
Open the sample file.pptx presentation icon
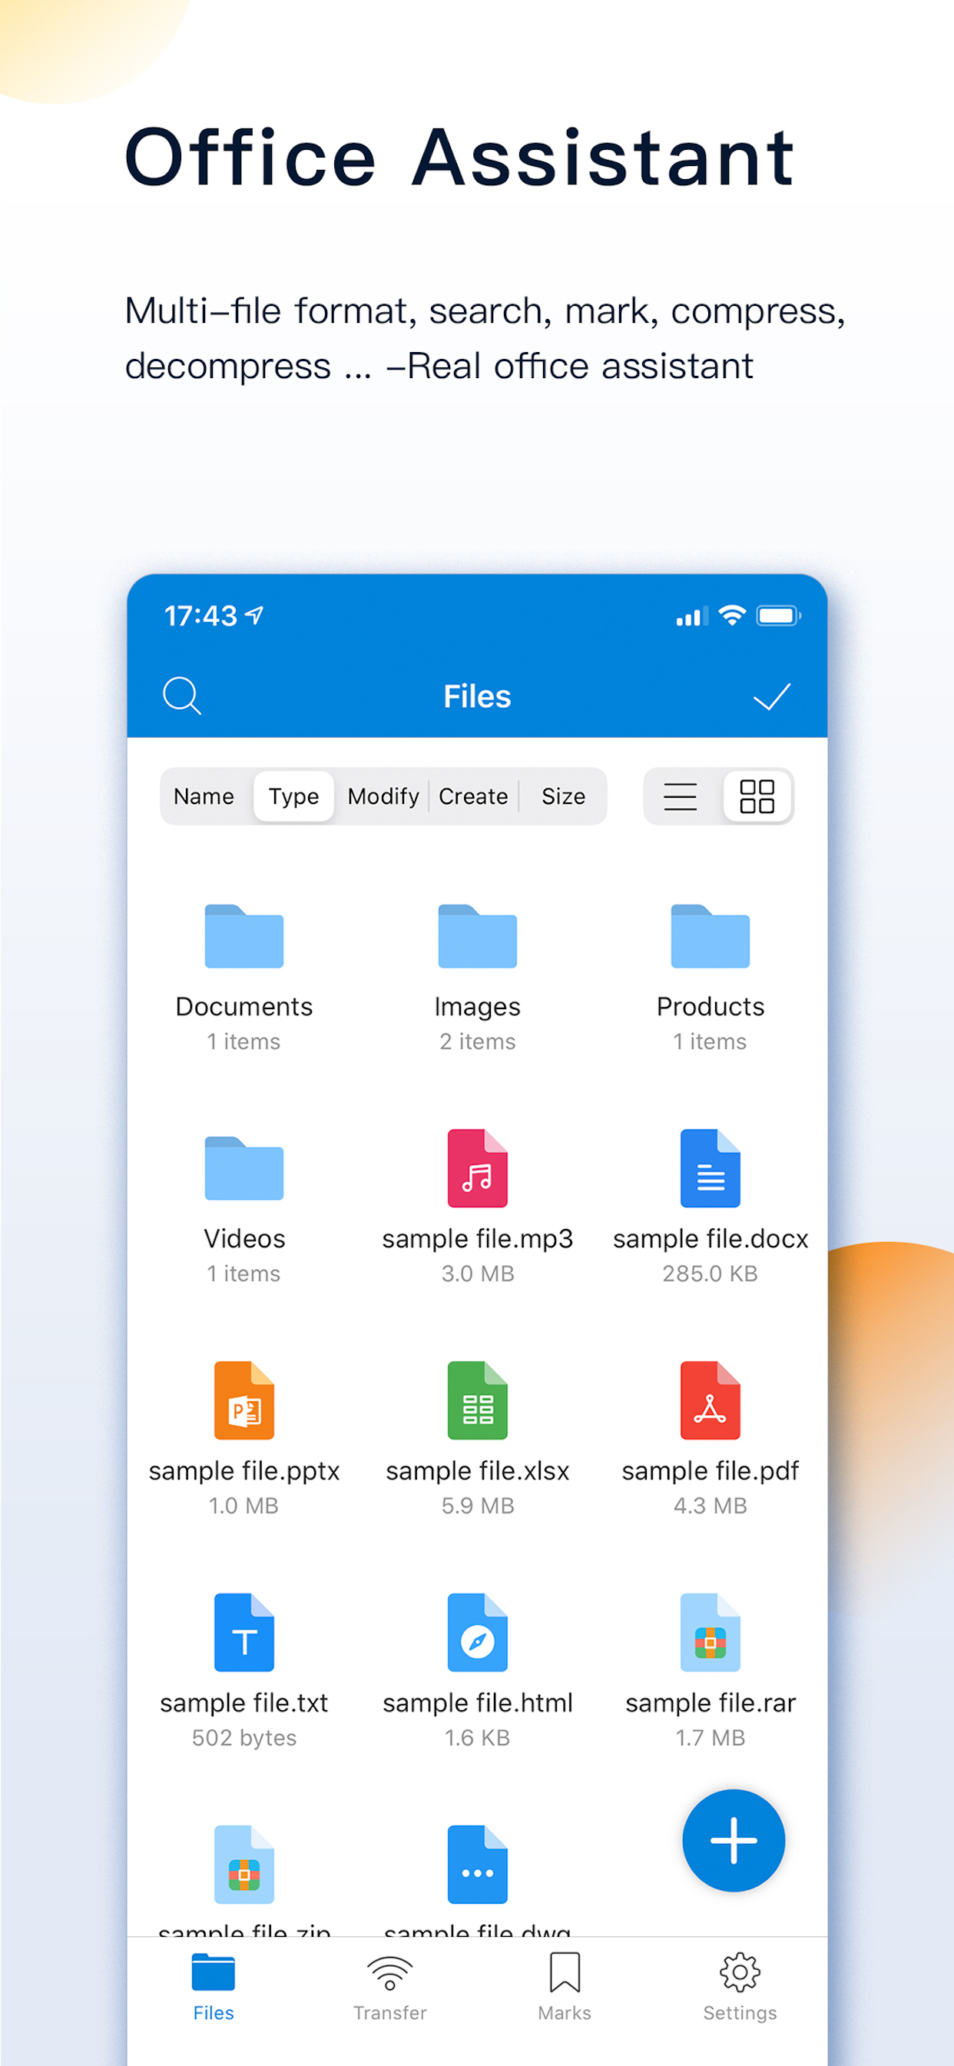(243, 1400)
